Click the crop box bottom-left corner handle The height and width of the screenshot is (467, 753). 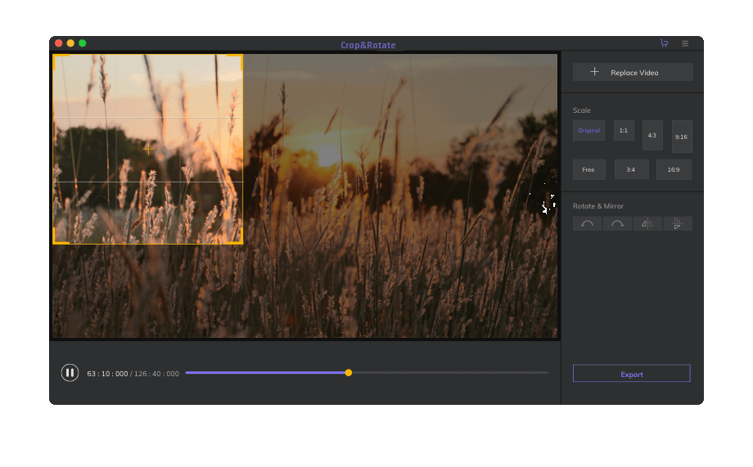pos(55,242)
